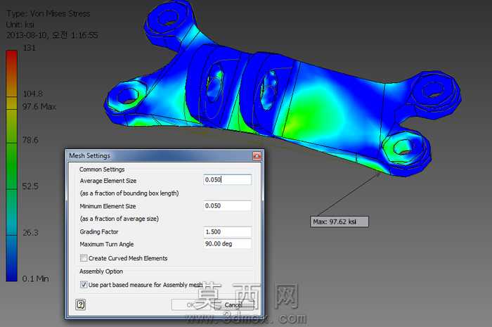Click the 78.6 legend value
The height and width of the screenshot is (327, 492).
click(x=30, y=140)
